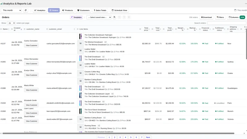
Task: Click drag handle icon of Margin % column
Action: [x=176, y=29]
